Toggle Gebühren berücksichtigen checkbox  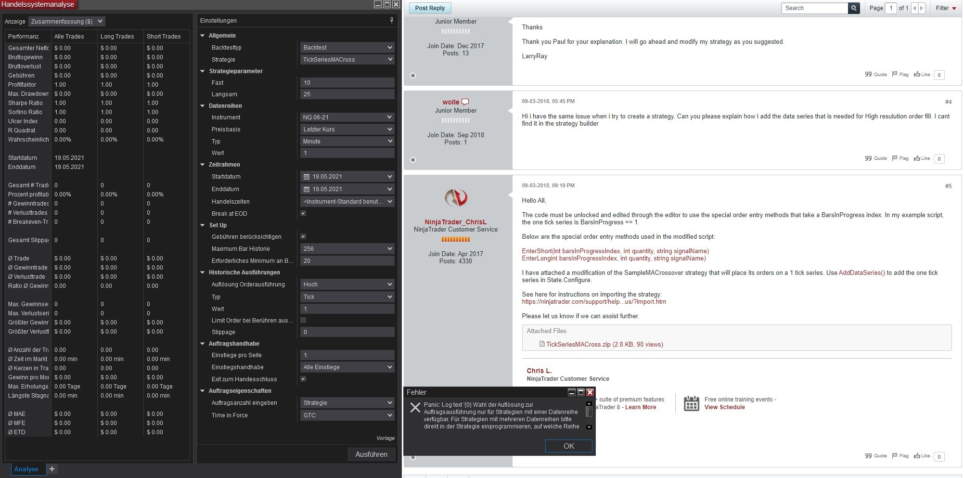point(303,236)
